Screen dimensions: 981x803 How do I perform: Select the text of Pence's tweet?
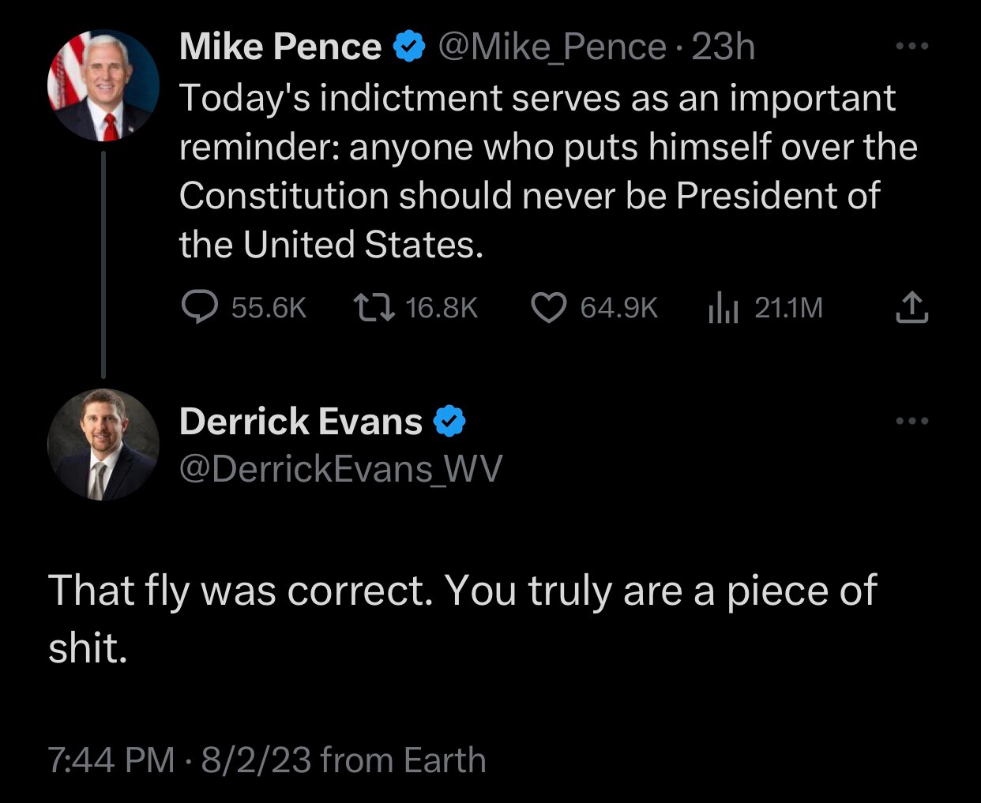[x=545, y=170]
